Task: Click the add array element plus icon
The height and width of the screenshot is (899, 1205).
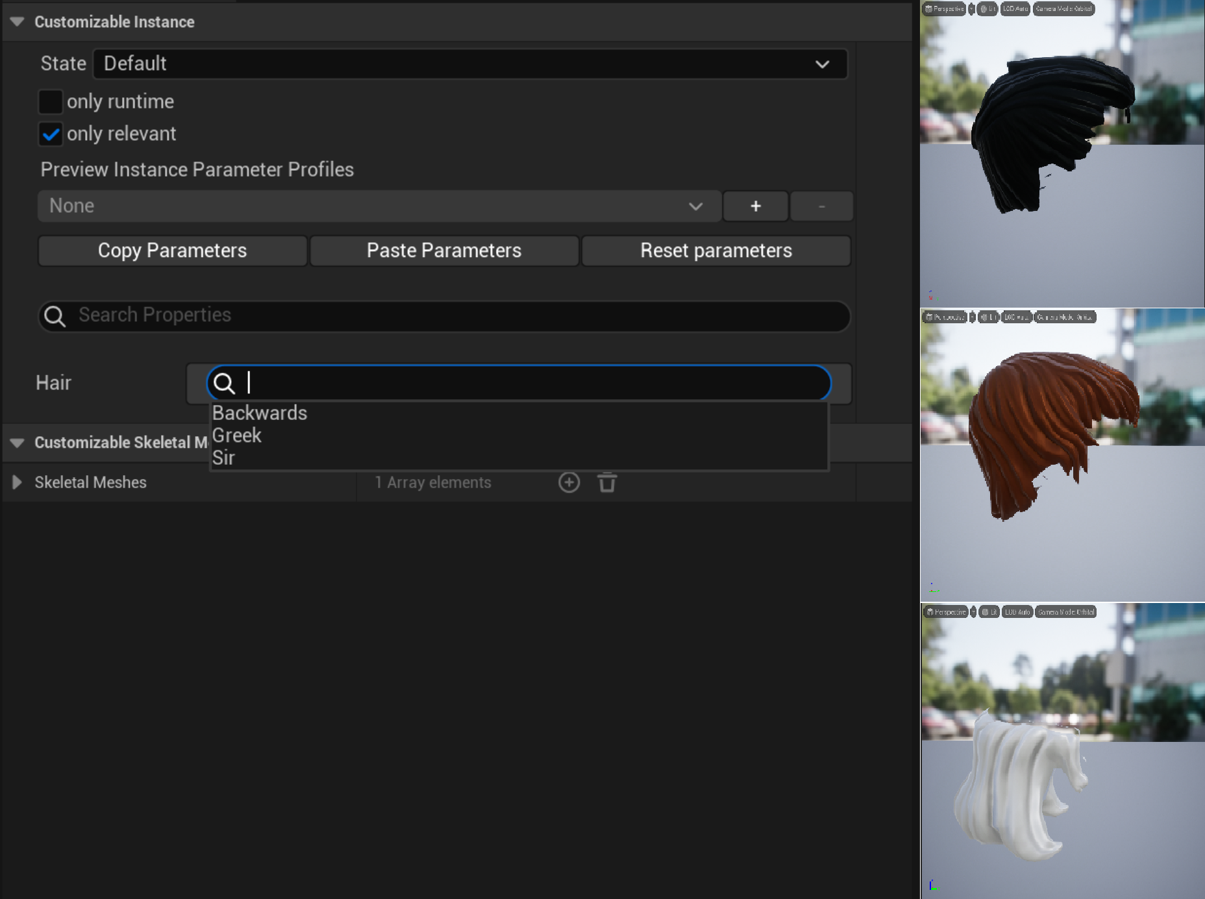Action: [569, 482]
